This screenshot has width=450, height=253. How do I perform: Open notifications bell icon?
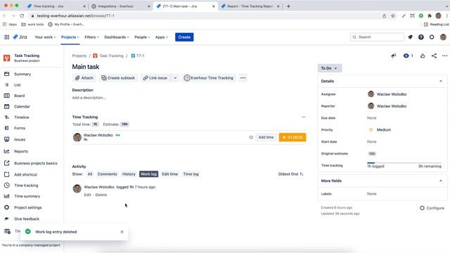click(x=410, y=37)
